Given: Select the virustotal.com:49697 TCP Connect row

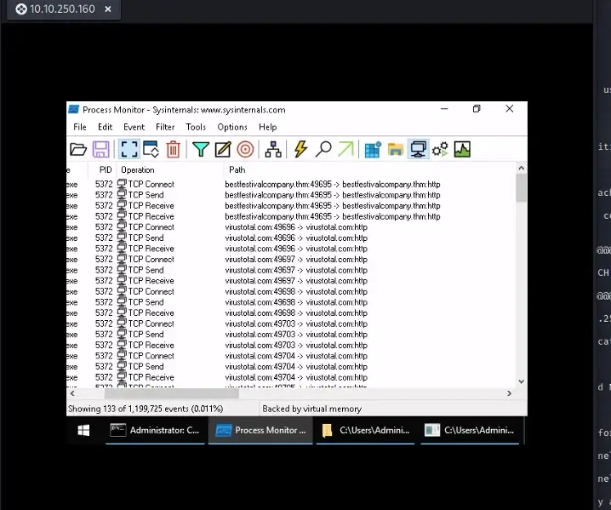Looking at the screenshot, I should click(291, 260).
